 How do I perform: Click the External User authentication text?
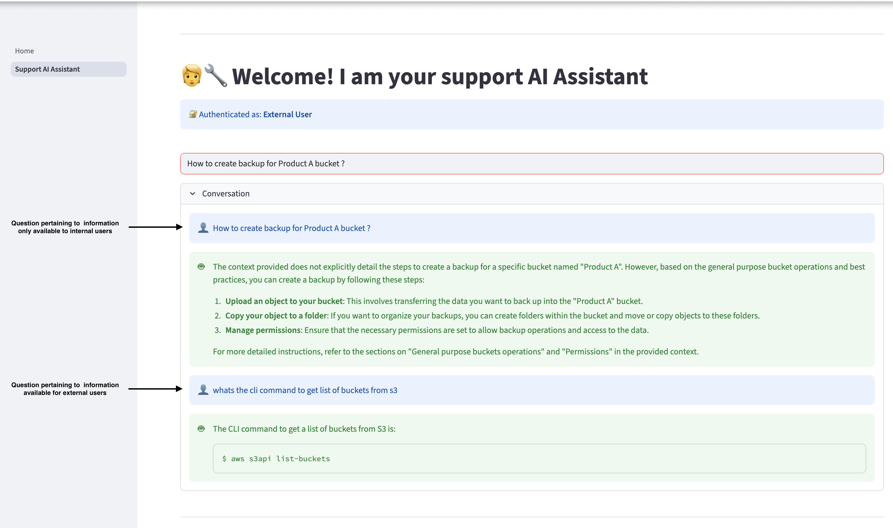tap(287, 115)
